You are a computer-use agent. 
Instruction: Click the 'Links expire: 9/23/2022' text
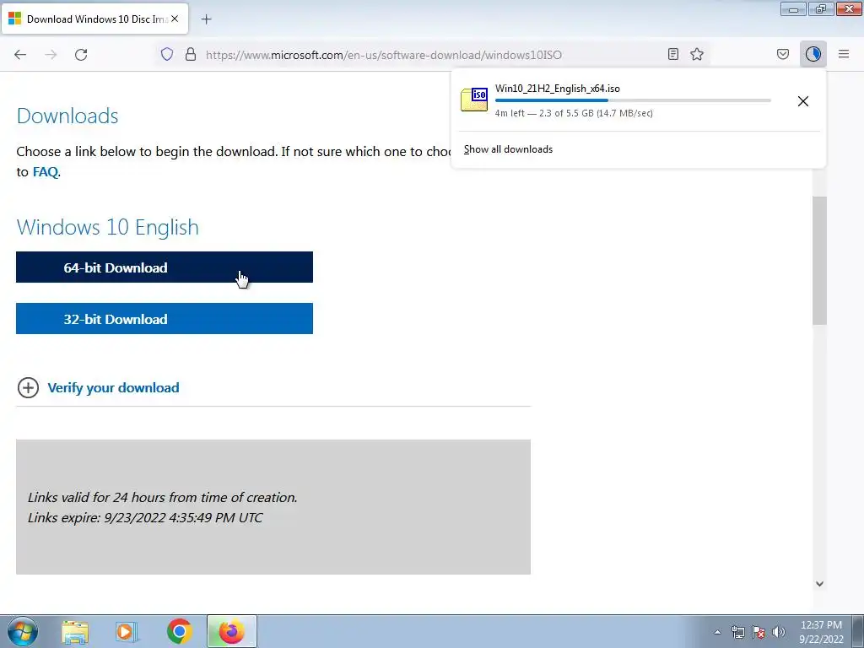pos(145,517)
